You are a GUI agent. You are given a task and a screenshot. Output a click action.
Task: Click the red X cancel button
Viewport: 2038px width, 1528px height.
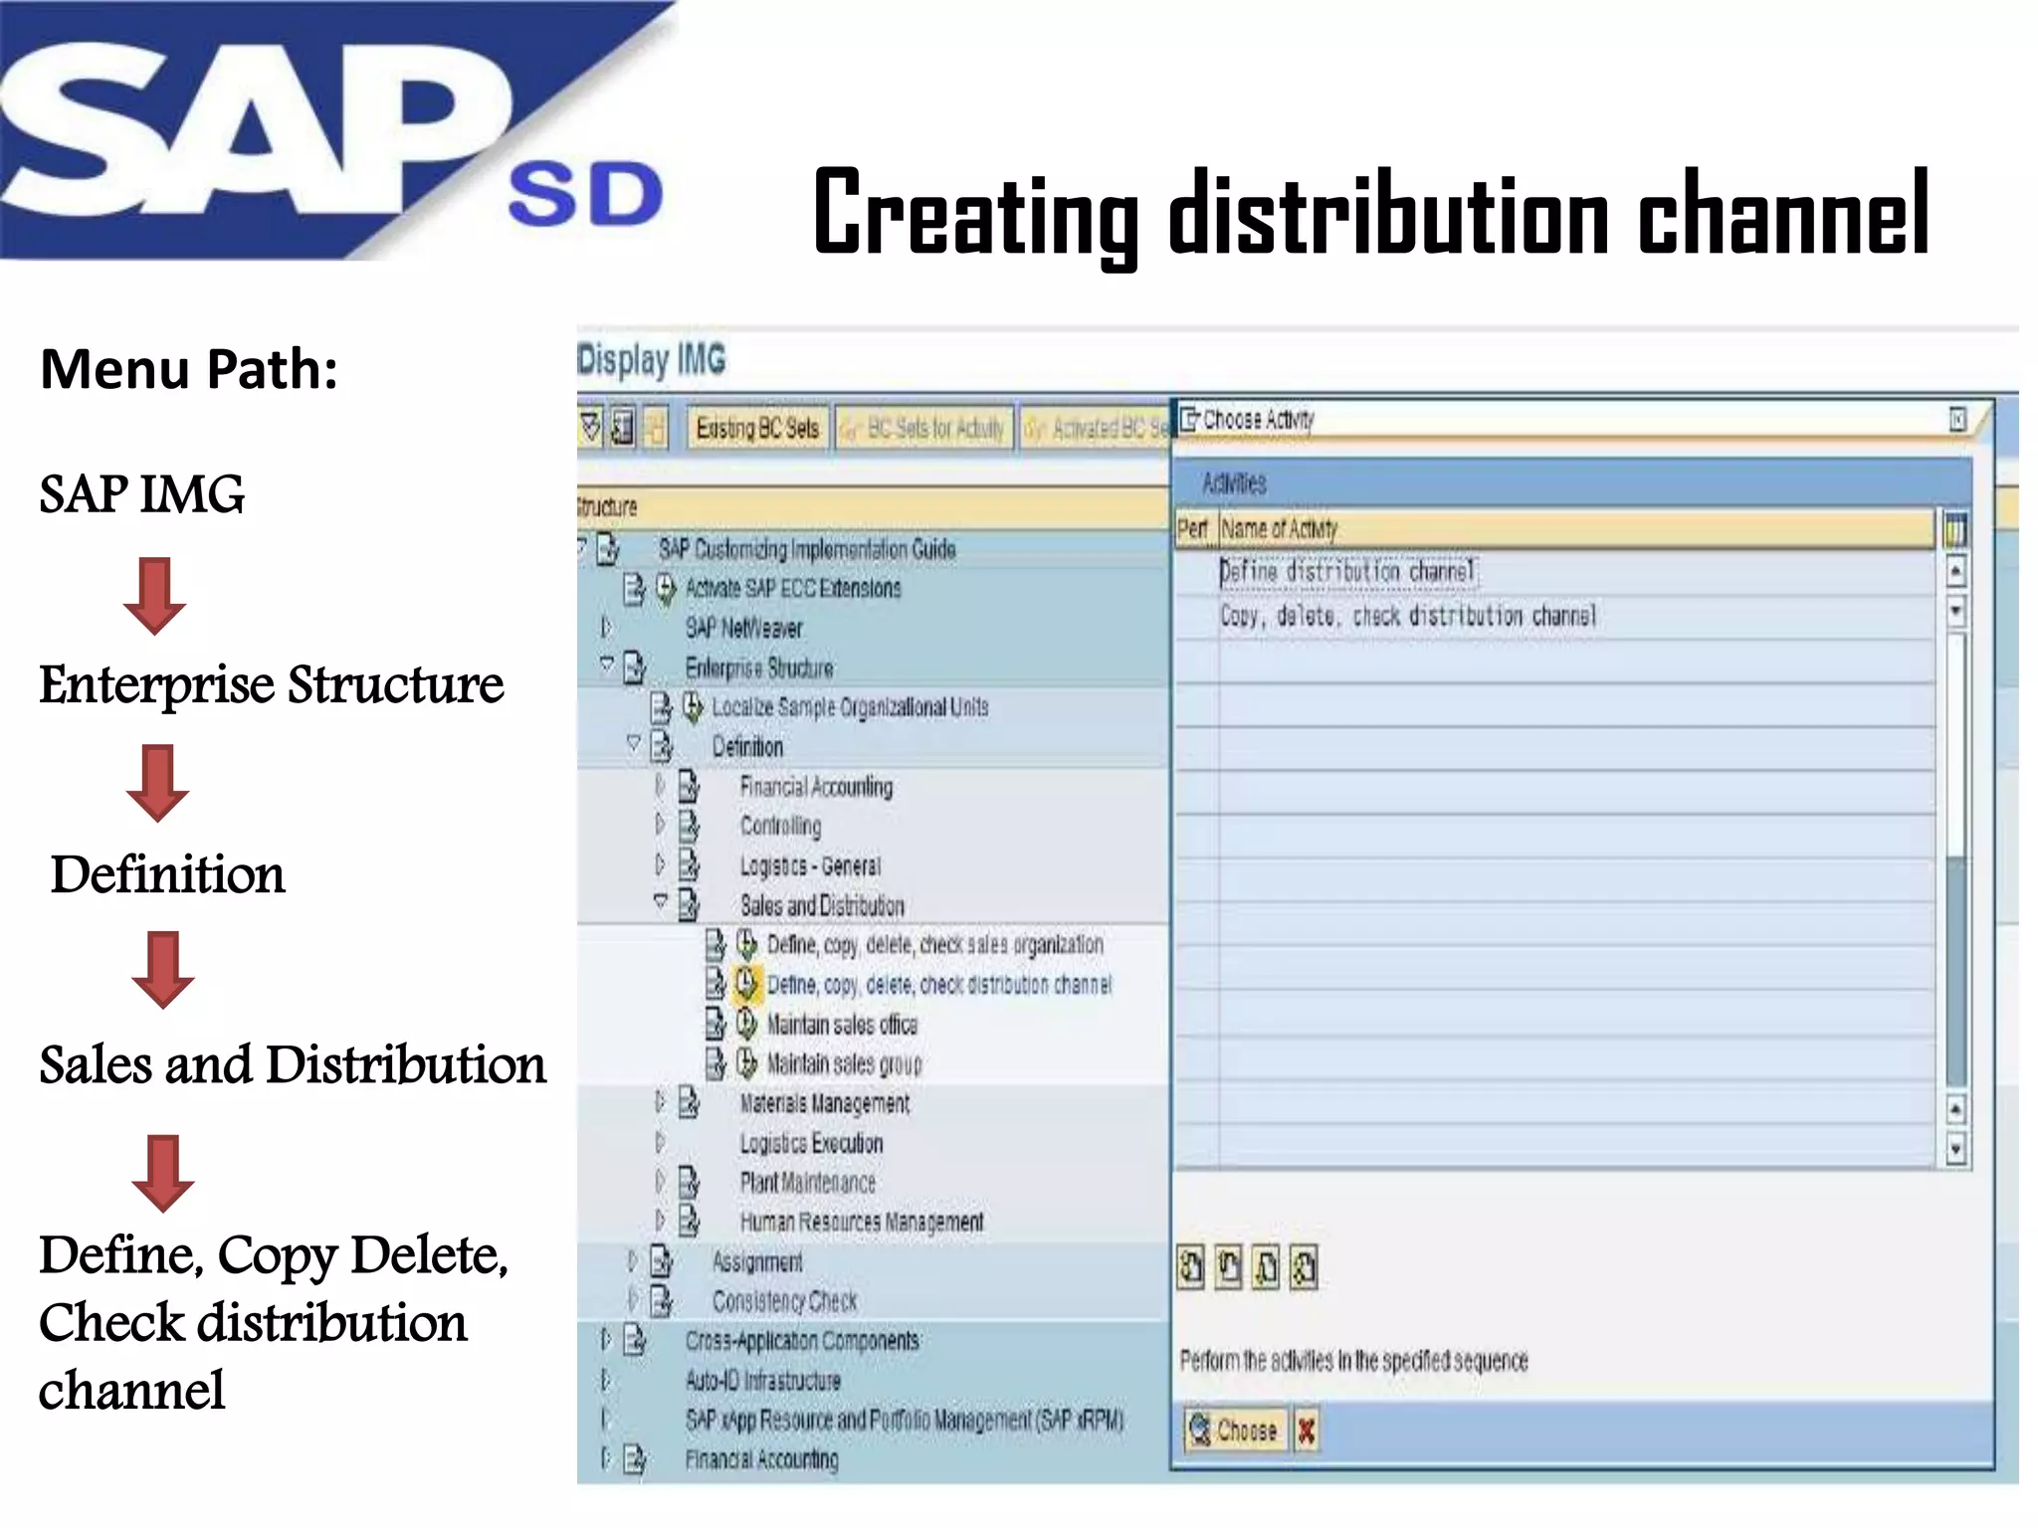(1307, 1431)
